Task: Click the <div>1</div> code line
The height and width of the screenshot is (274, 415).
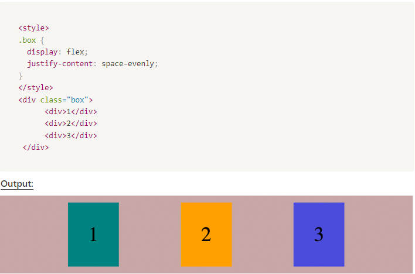Action: click(71, 112)
